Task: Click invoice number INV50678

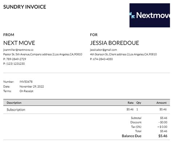Action: pyautogui.click(x=26, y=82)
